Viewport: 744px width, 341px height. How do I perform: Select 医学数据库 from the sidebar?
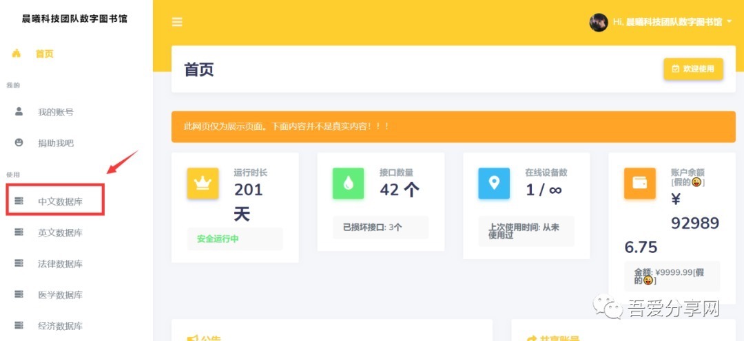[x=60, y=295]
